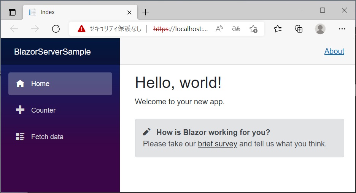Click the Home house icon
The image size is (356, 193).
(20, 83)
